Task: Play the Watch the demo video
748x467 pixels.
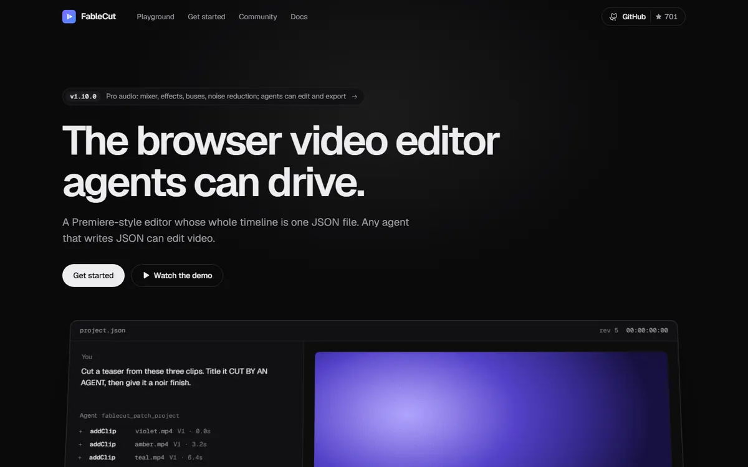Action: [x=177, y=275]
